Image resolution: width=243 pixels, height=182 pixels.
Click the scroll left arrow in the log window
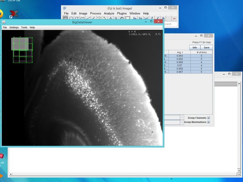(11, 174)
